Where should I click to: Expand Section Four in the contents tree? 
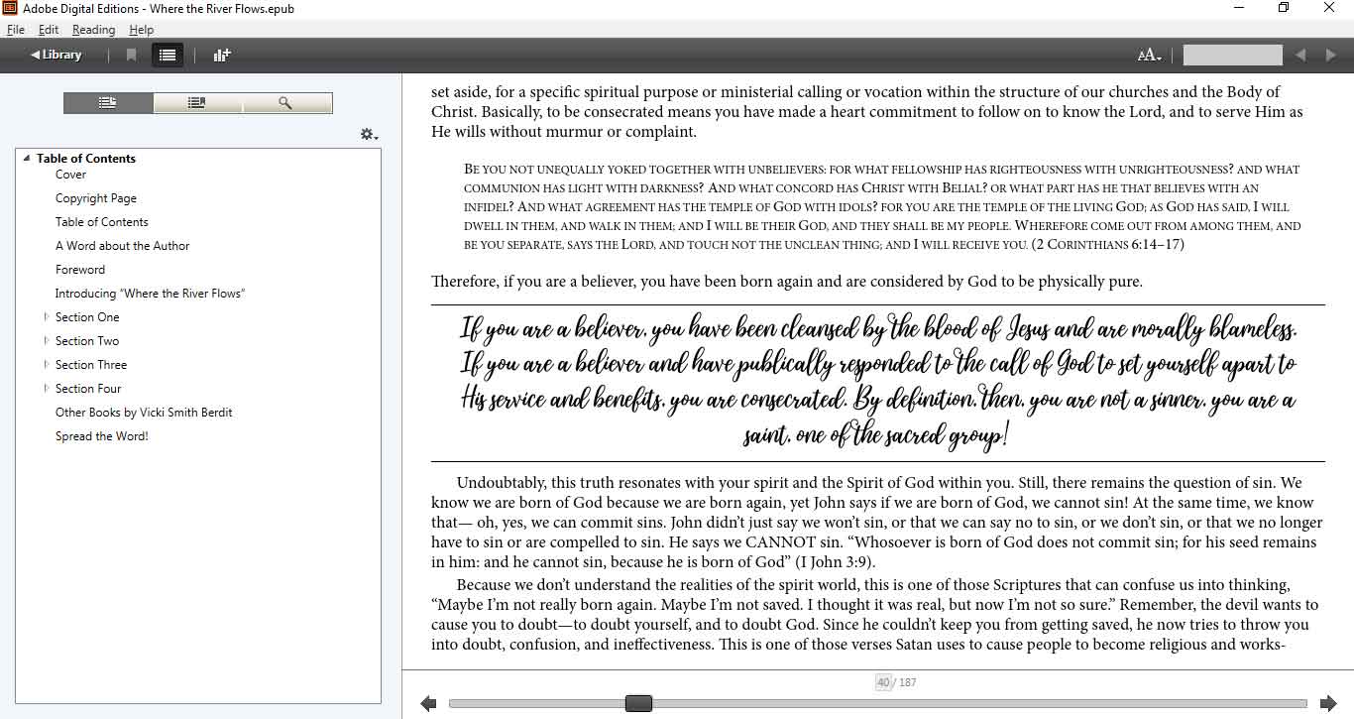(47, 389)
